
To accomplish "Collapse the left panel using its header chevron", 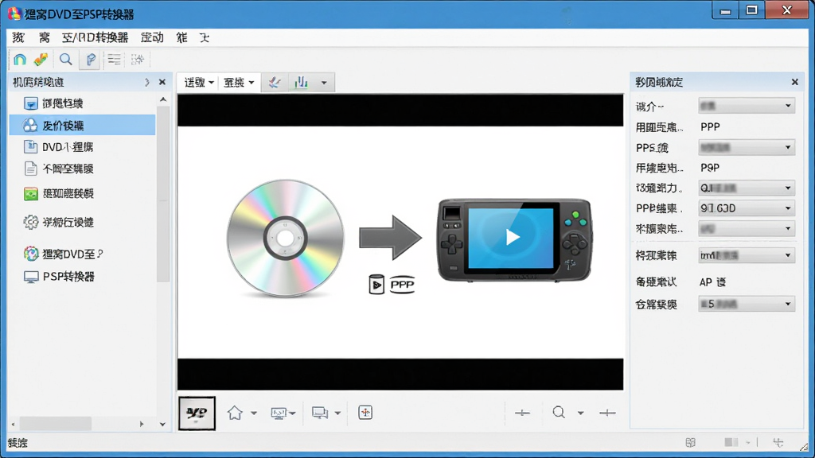I will point(147,82).
